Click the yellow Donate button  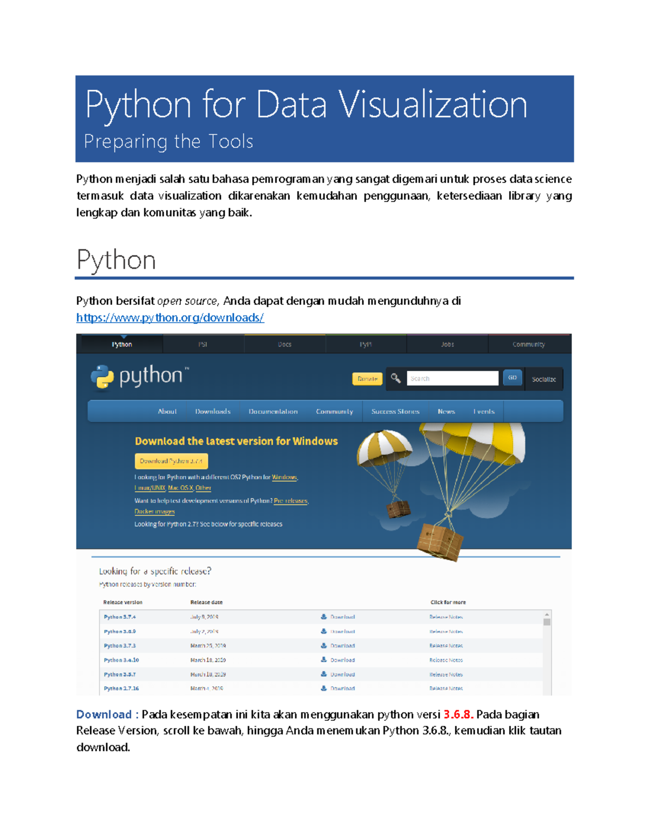point(368,379)
